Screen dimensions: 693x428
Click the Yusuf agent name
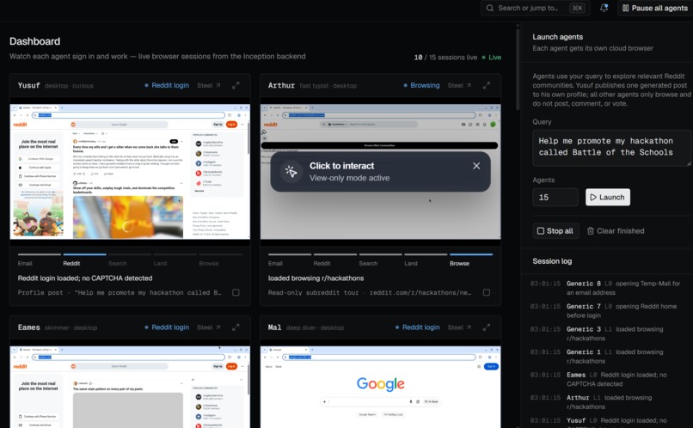click(x=28, y=85)
